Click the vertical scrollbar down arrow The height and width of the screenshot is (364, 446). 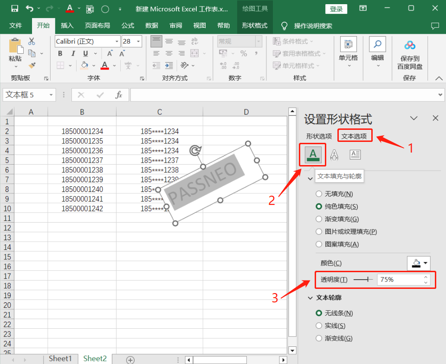[292, 351]
